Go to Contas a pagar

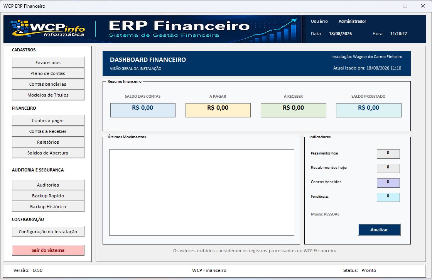[48, 120]
